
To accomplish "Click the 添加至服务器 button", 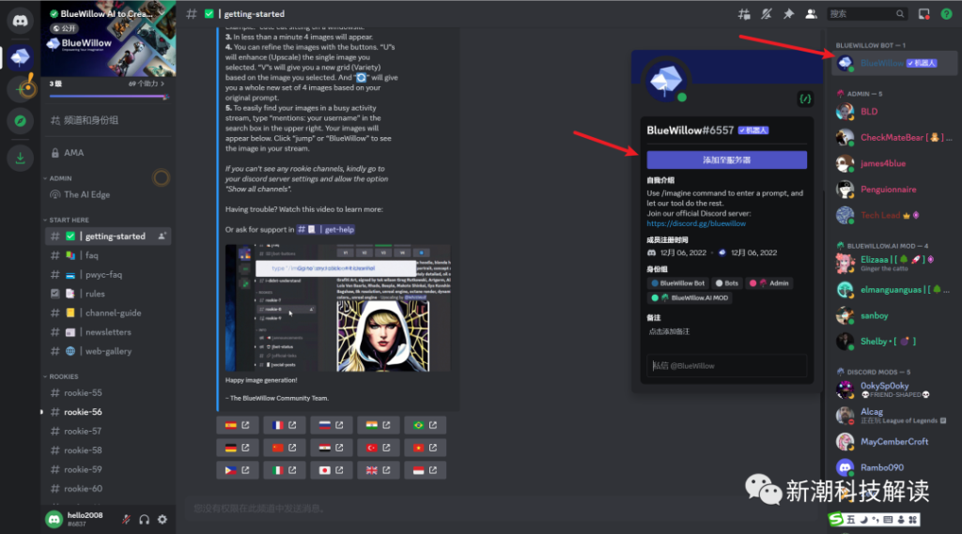I will tap(726, 160).
